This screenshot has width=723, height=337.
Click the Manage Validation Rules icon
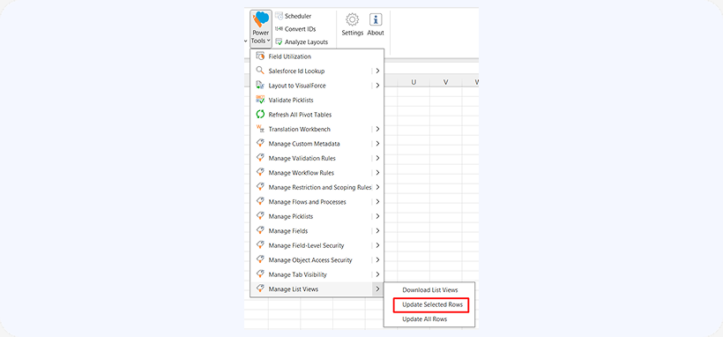tap(260, 158)
